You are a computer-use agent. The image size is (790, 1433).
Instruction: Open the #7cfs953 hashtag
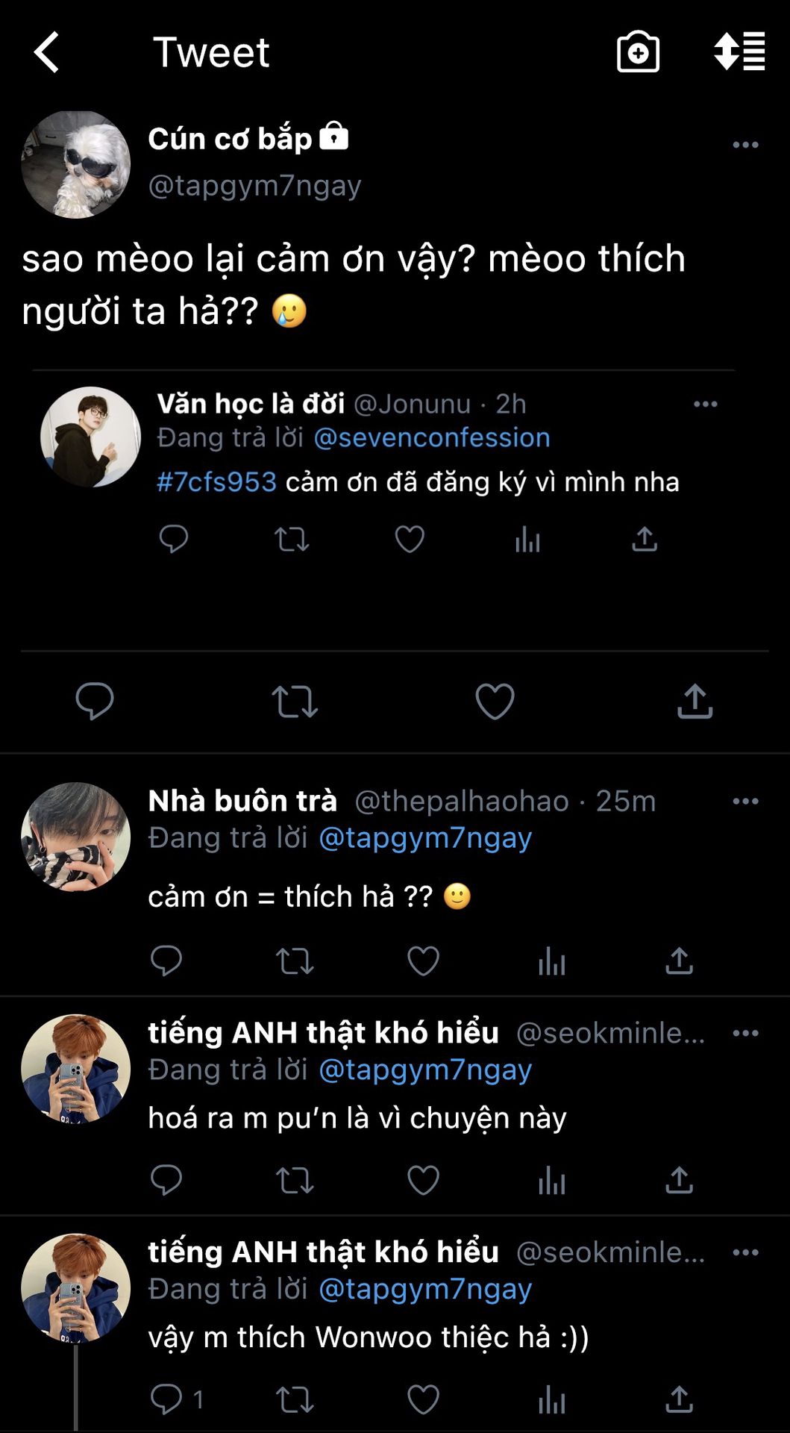click(216, 482)
